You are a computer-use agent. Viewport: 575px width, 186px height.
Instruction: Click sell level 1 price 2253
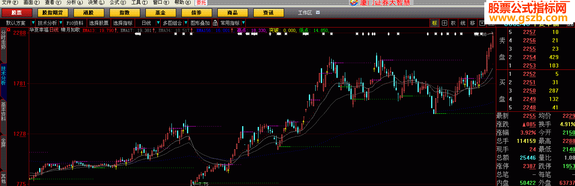pyautogui.click(x=529, y=65)
